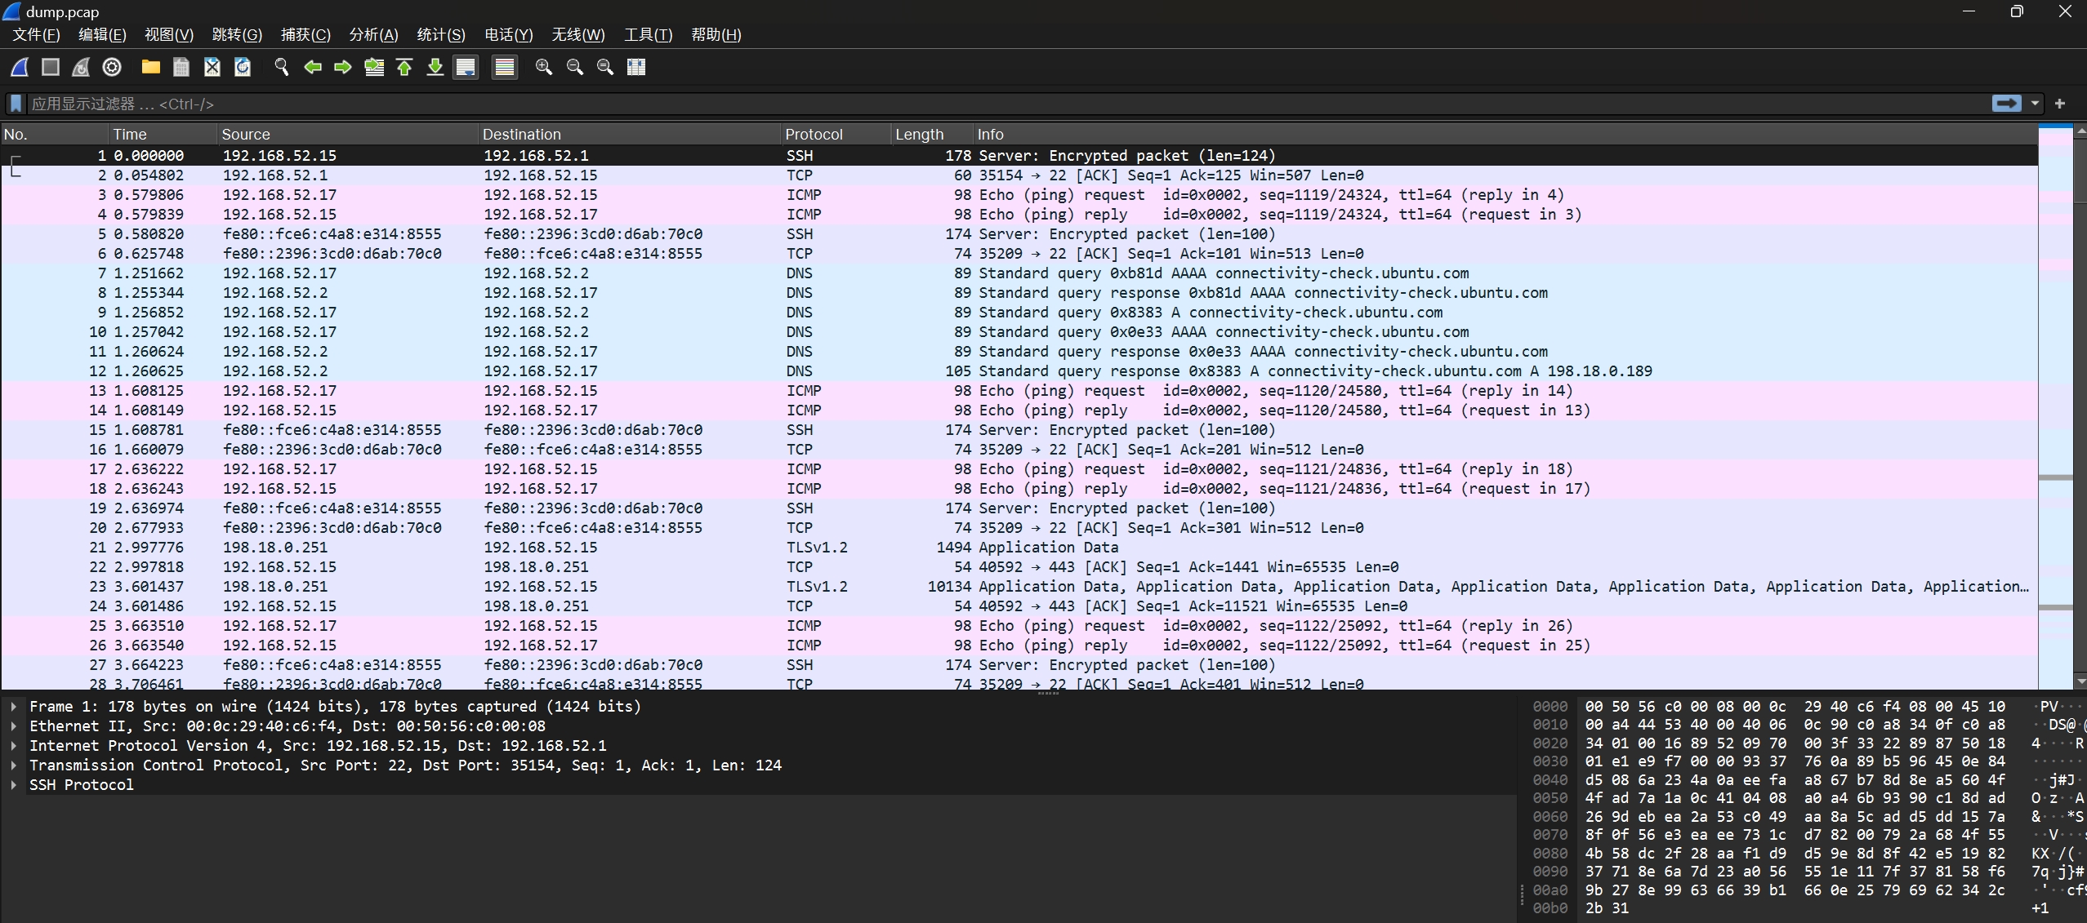Select packet 12 DNS response 198.18.0.189
Viewport: 2087px width, 923px height.
[1019, 371]
